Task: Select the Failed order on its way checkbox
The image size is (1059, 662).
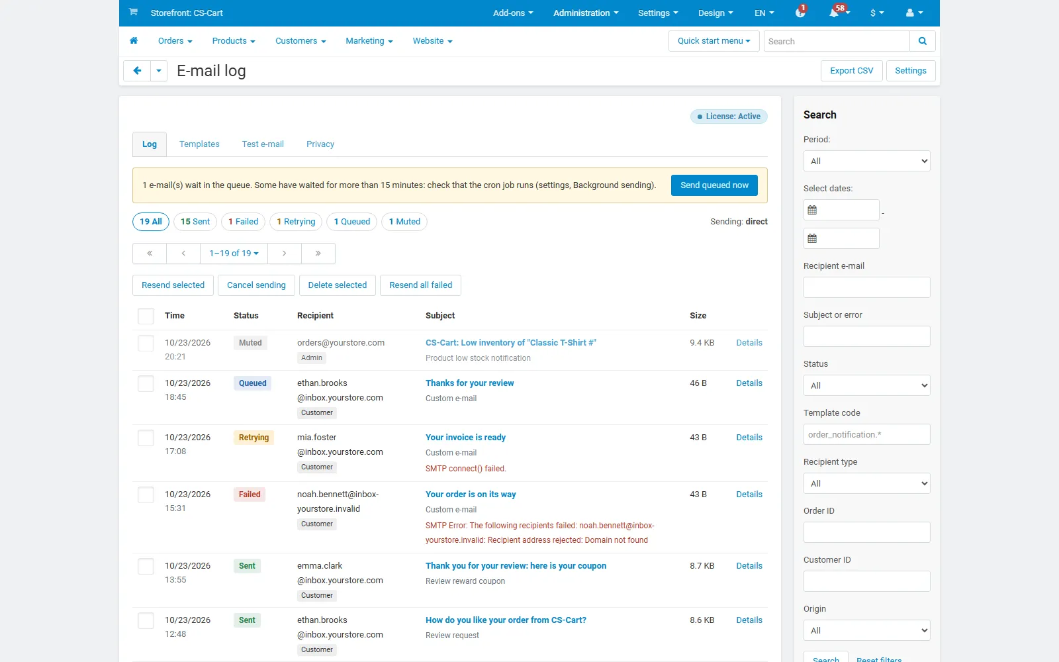Action: click(x=146, y=495)
